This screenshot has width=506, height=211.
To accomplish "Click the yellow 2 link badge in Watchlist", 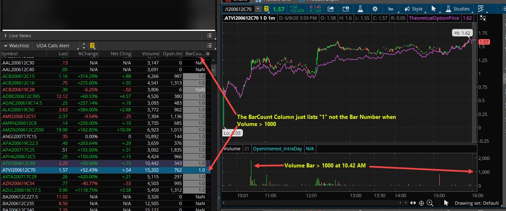I will [92, 46].
